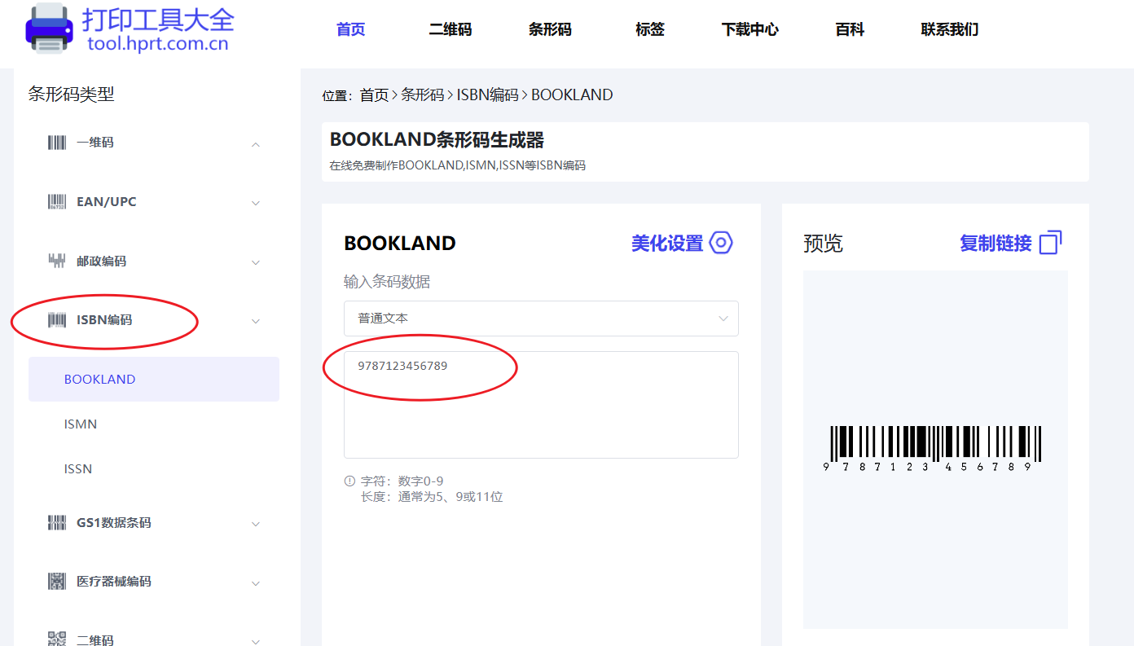1134x646 pixels.
Task: Open the 首页 nav tab
Action: point(351,29)
